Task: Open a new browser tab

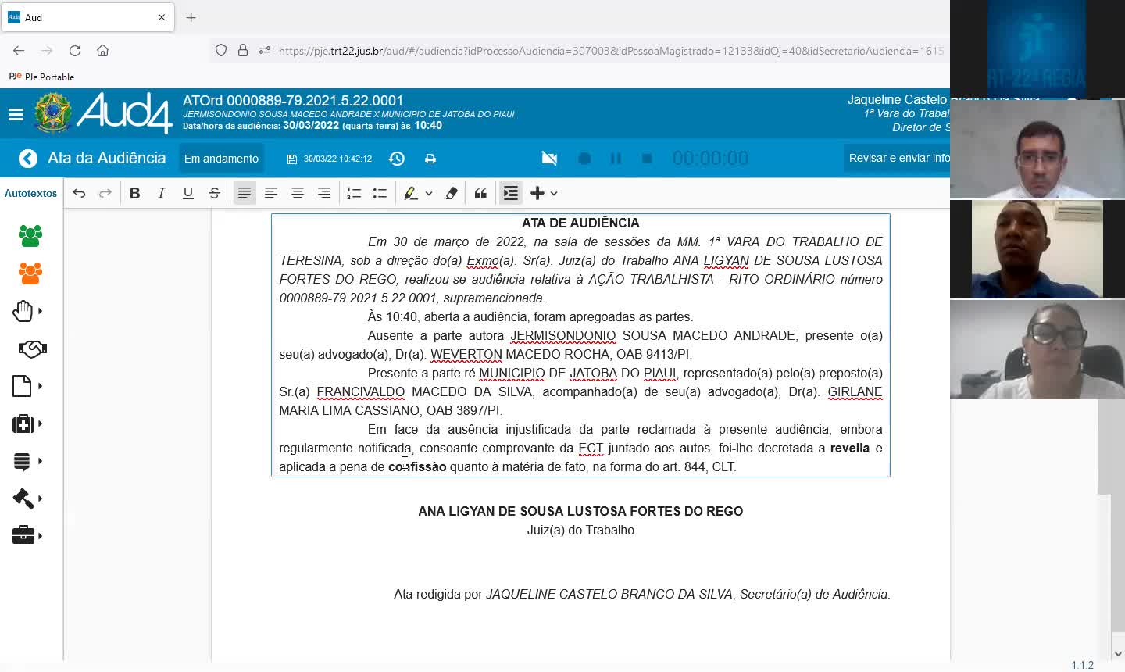Action: [191, 17]
